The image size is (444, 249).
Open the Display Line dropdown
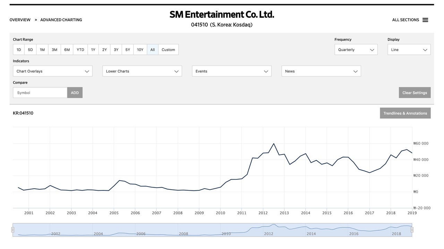pos(409,50)
